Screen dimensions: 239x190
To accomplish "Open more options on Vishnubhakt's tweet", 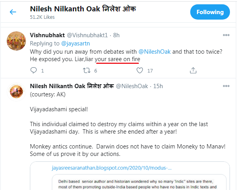I will pos(226,35).
